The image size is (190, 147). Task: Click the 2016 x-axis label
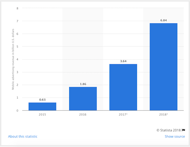click(x=83, y=115)
